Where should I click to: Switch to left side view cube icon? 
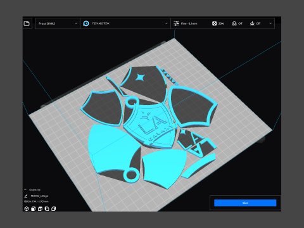click(x=47, y=209)
